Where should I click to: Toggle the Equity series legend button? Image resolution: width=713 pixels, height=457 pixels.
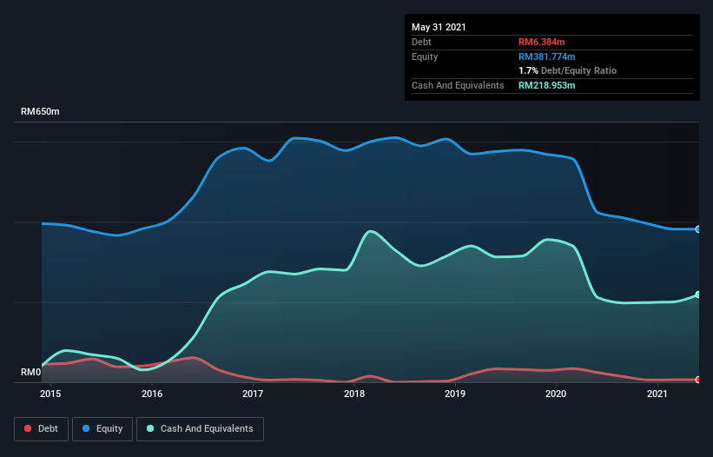pyautogui.click(x=102, y=429)
